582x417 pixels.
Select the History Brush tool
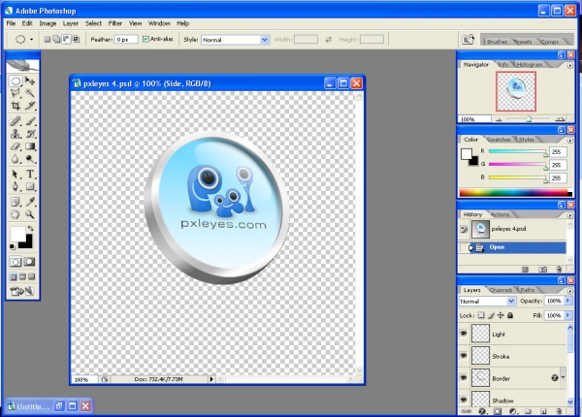click(30, 134)
